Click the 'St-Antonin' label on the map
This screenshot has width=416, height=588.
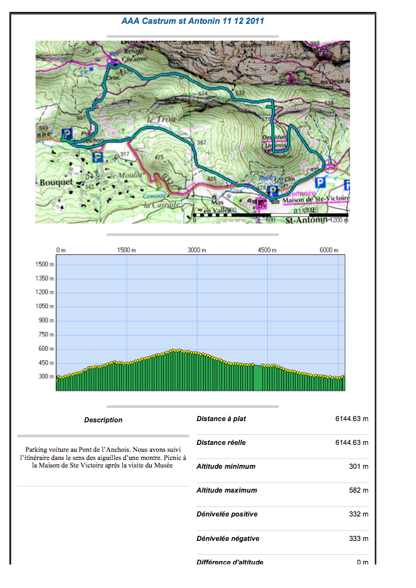(x=307, y=220)
